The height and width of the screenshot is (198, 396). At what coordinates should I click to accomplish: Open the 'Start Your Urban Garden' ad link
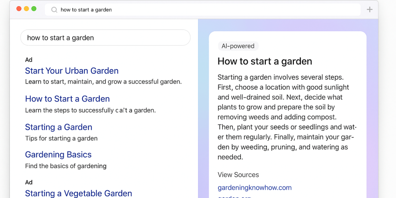[72, 71]
